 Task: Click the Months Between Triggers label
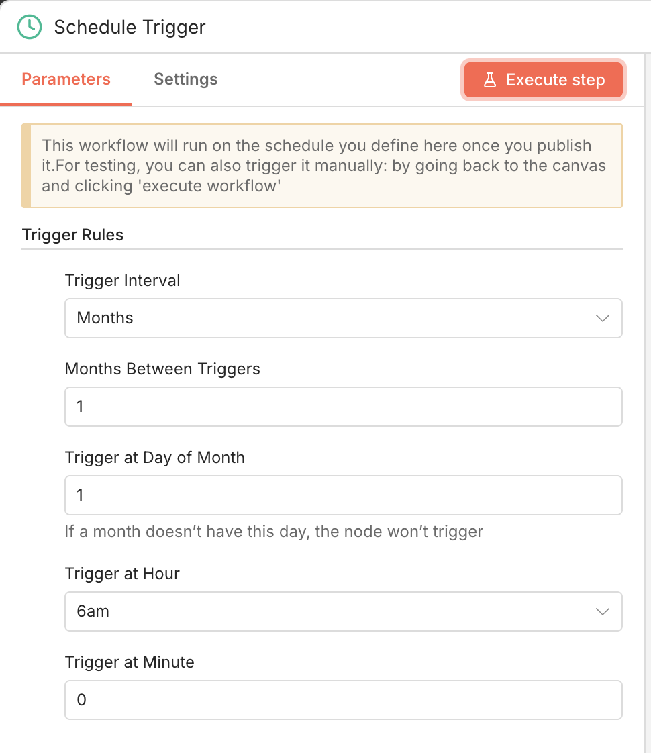(x=162, y=369)
